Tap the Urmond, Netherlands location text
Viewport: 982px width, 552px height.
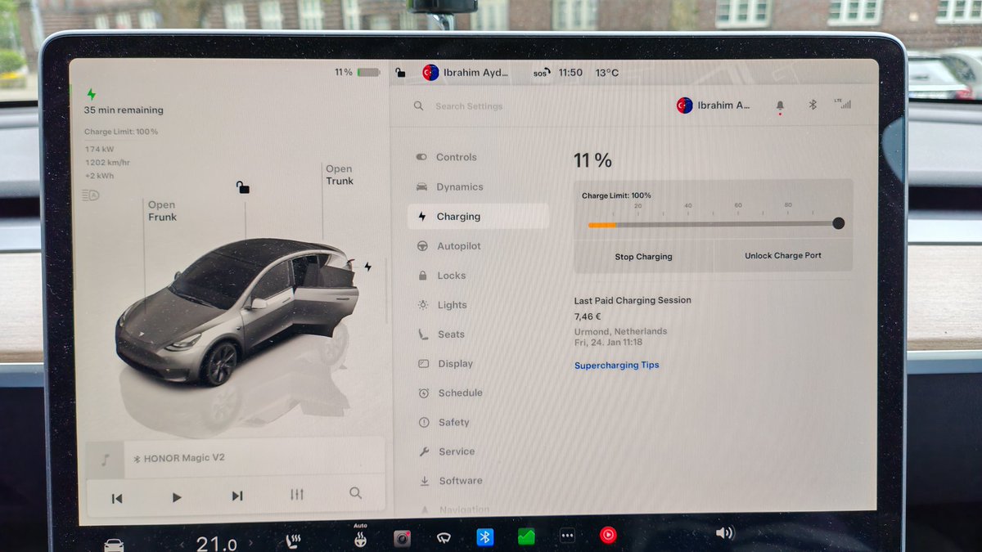coord(620,331)
